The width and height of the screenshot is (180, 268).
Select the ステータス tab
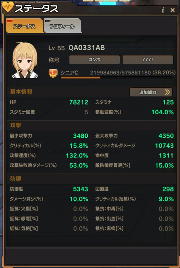[24, 26]
